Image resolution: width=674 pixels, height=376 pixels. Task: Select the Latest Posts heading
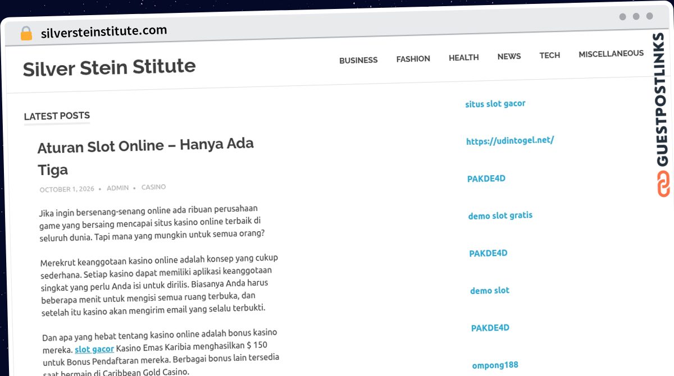pos(57,116)
